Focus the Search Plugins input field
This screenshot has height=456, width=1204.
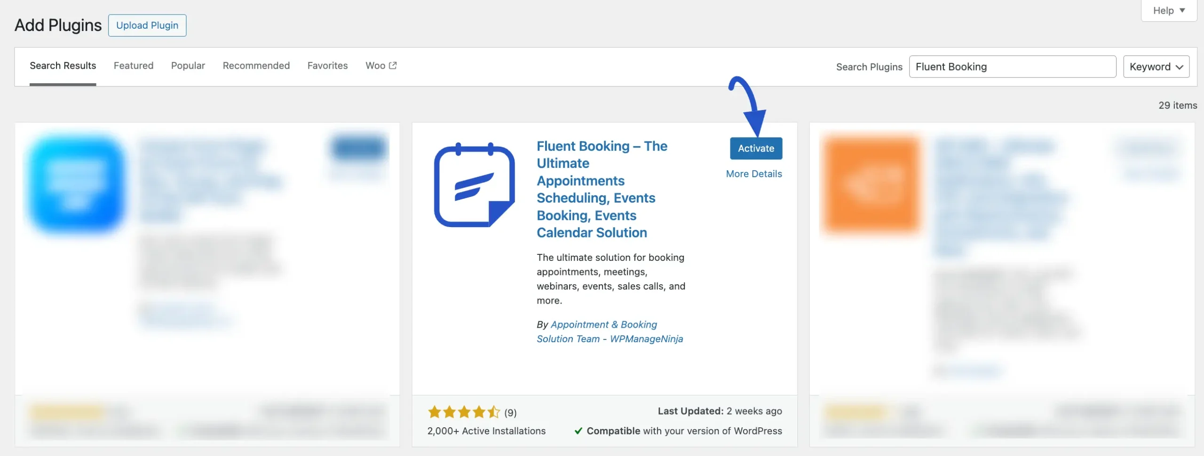point(1013,67)
